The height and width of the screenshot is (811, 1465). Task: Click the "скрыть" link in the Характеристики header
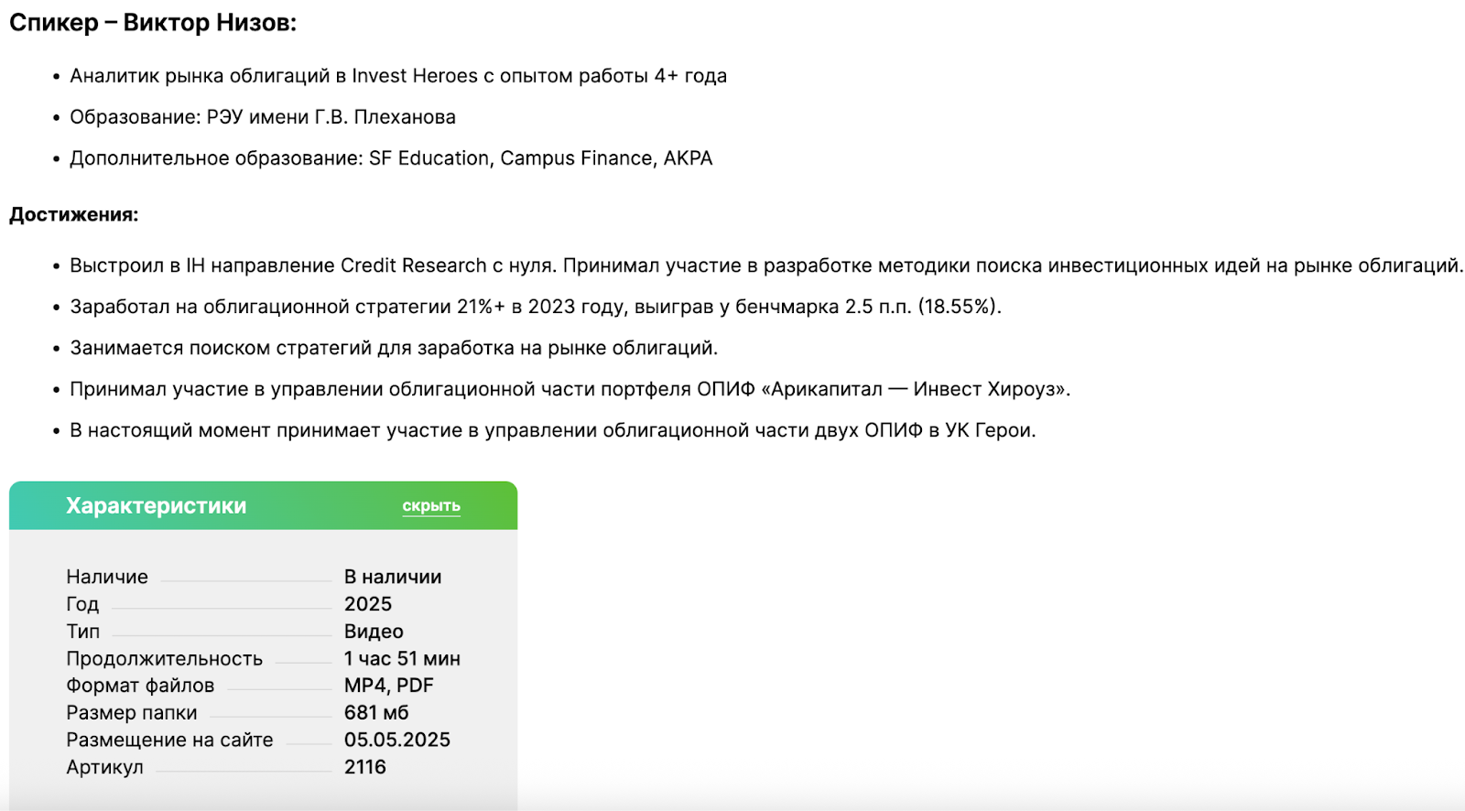pos(431,506)
